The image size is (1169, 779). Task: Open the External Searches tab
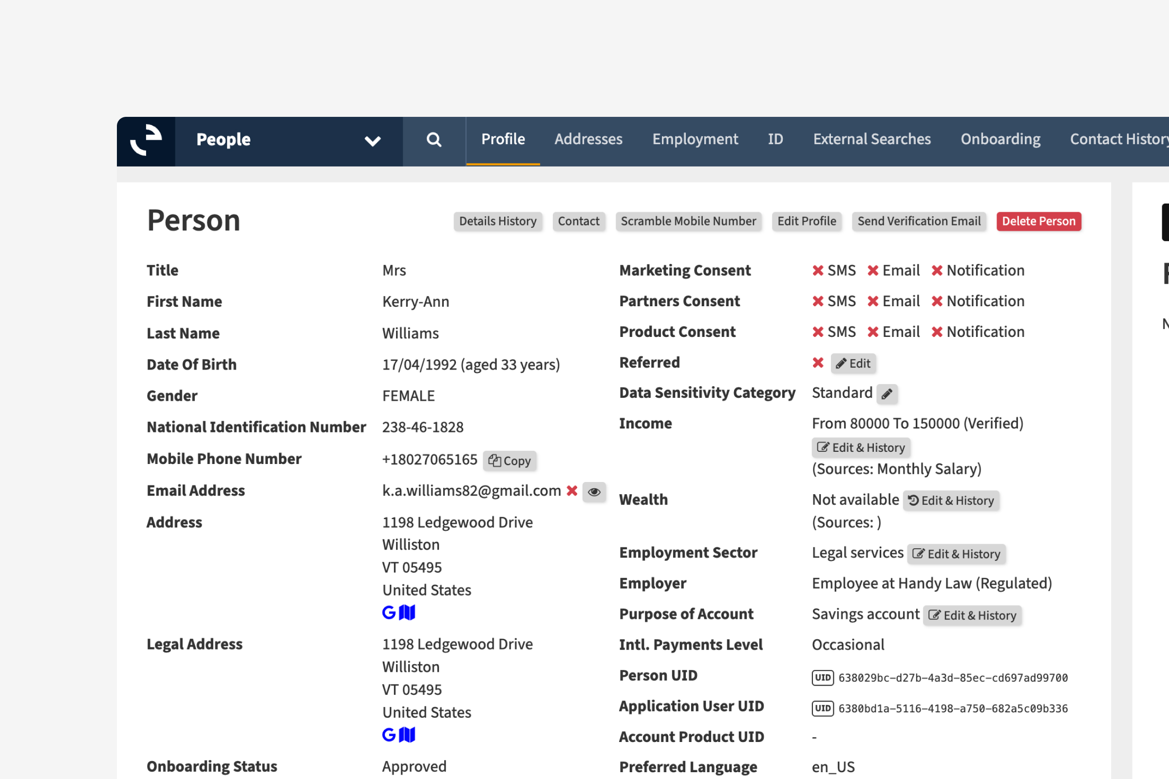tap(872, 140)
